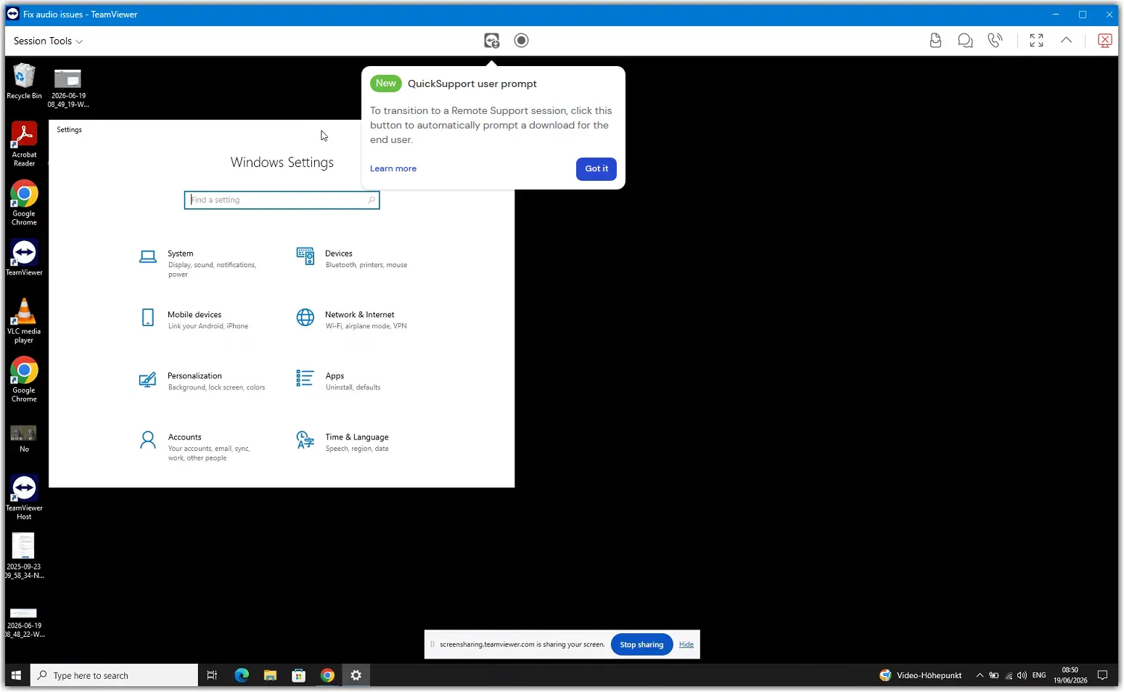Screen dimensions: 1124x692
Task: Select the VLC media player desktop icon
Action: [24, 321]
